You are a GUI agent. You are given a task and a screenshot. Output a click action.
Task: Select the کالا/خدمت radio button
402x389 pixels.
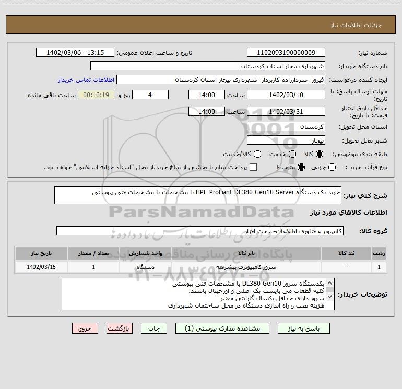pos(257,154)
